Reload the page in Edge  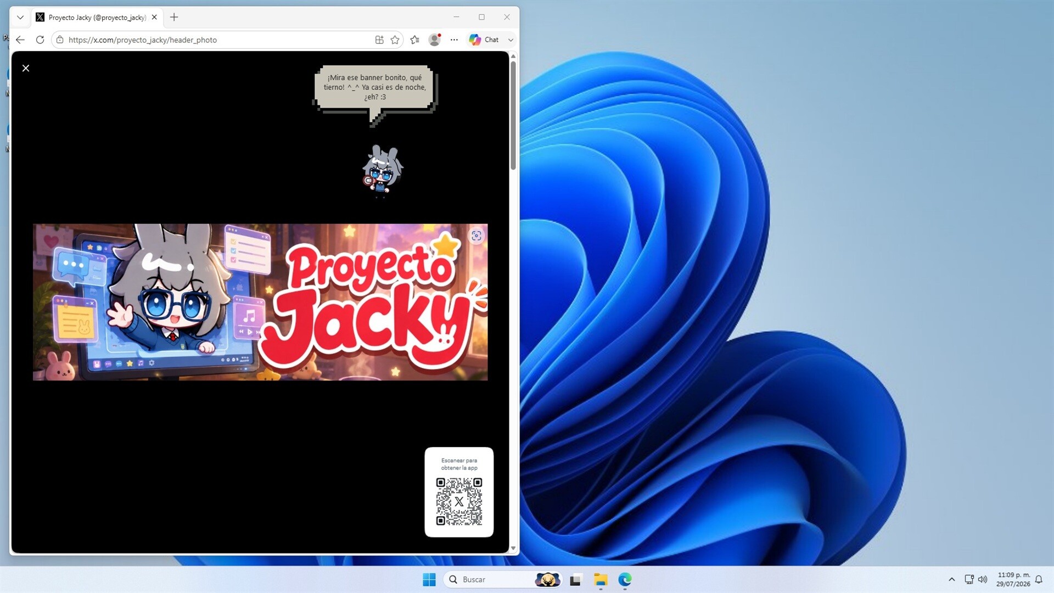pos(40,40)
